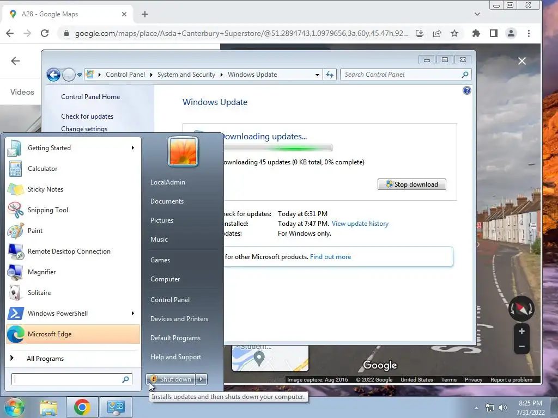Open Getting Started from Start menu

click(x=73, y=148)
